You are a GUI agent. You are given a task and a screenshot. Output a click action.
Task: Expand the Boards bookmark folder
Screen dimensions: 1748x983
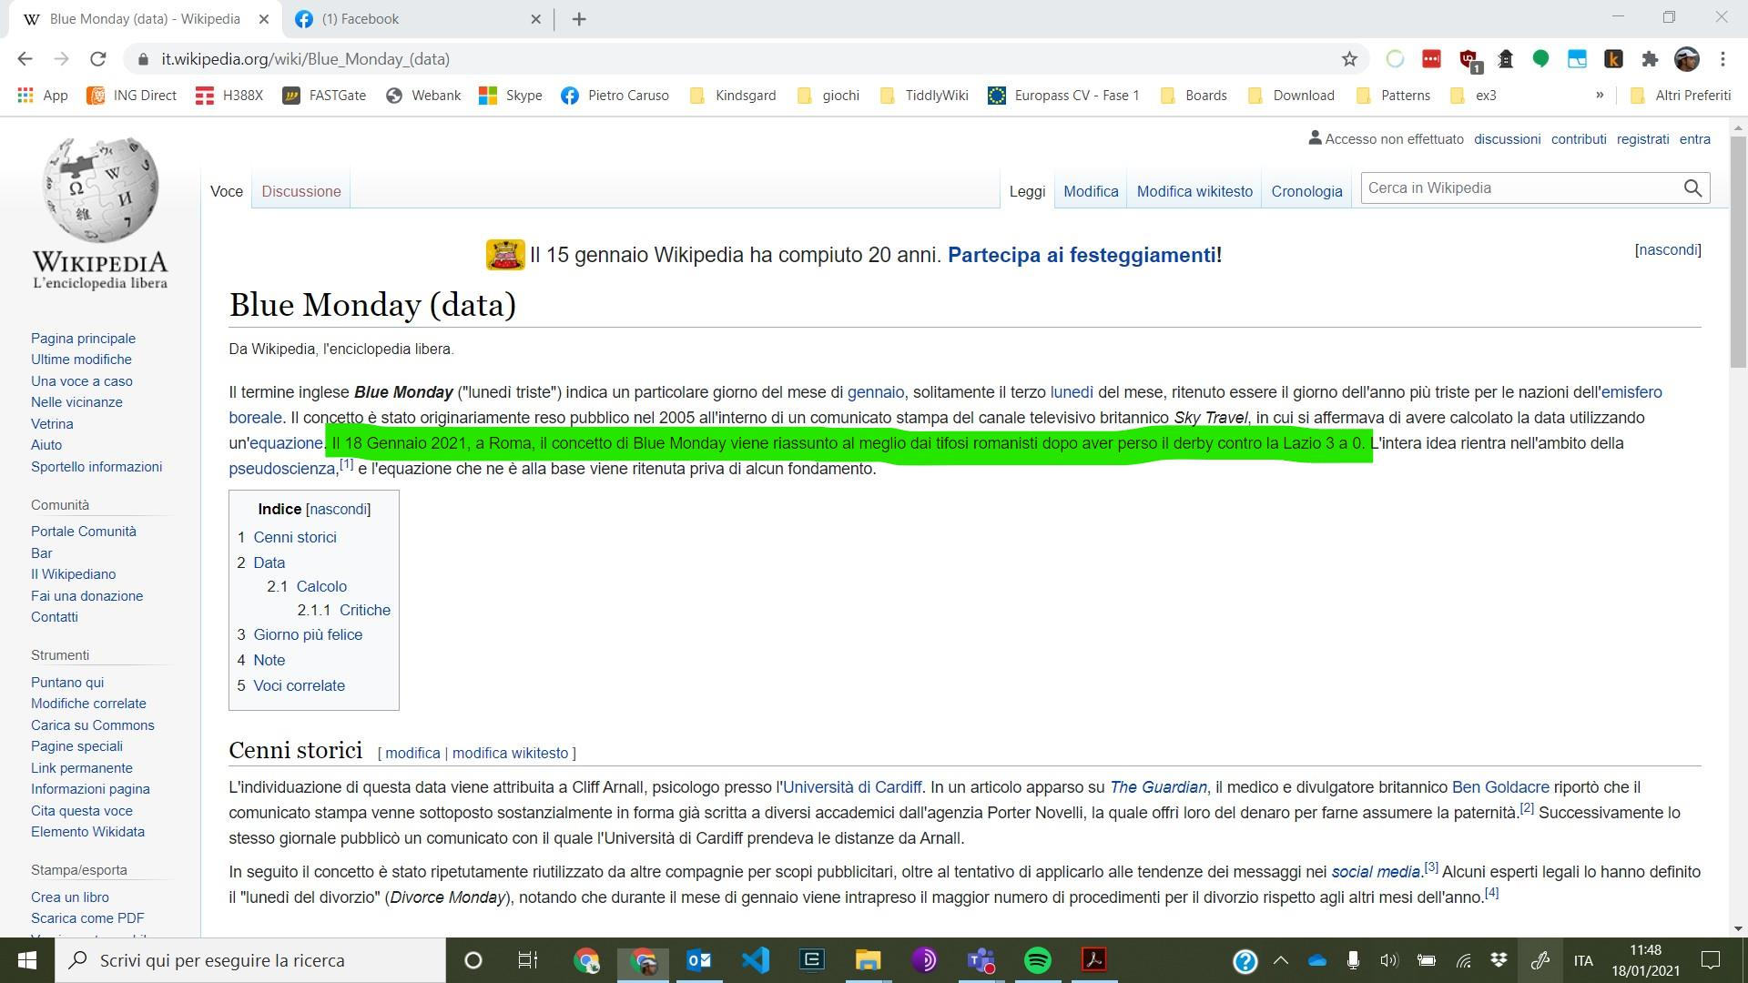tap(1194, 96)
